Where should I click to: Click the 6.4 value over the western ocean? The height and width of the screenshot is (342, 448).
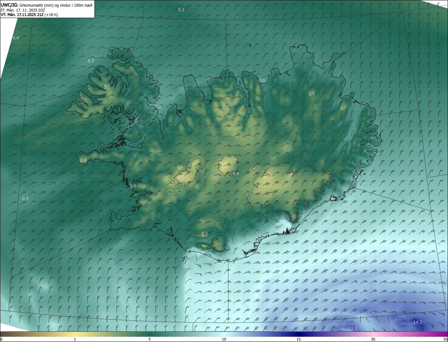(25, 198)
